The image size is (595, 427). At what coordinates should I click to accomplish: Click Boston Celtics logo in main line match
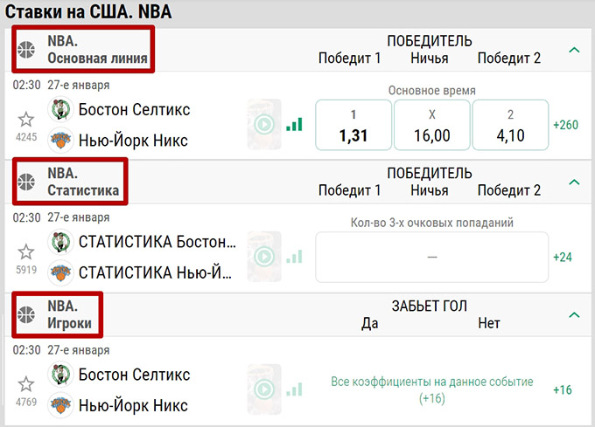point(60,109)
